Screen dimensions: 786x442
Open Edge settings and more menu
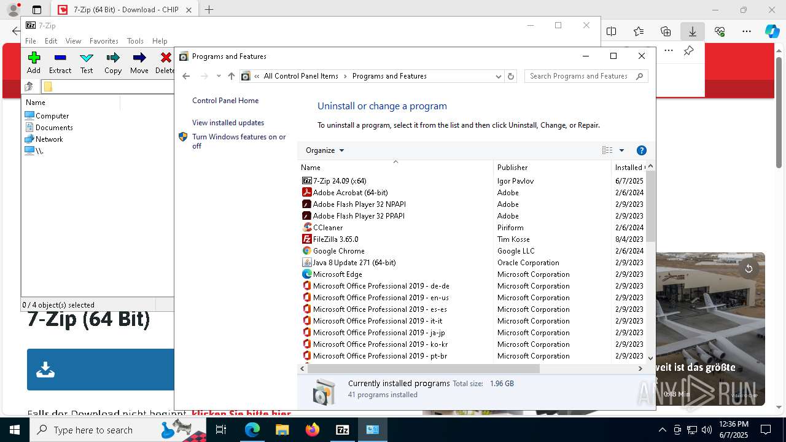747,31
